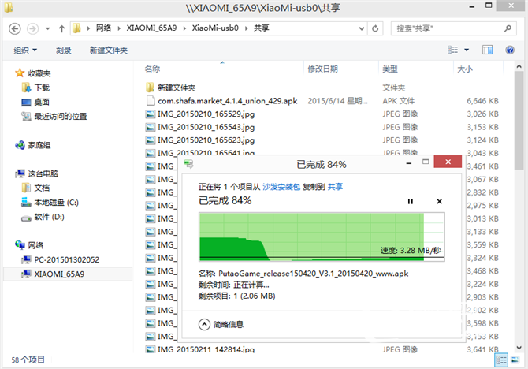Cancel the file copy with X icon

(x=439, y=202)
